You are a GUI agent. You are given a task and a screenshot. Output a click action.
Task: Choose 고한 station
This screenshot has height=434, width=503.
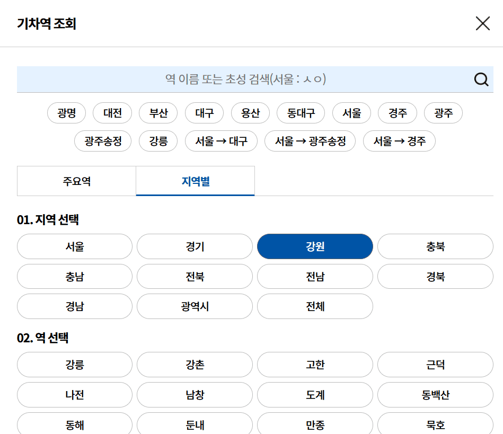point(315,365)
